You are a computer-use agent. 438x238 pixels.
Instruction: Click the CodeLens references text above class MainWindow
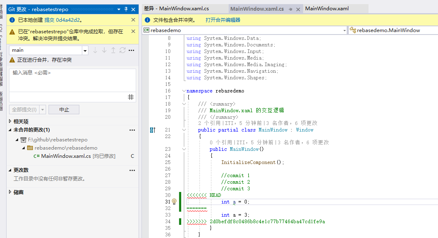(258, 123)
